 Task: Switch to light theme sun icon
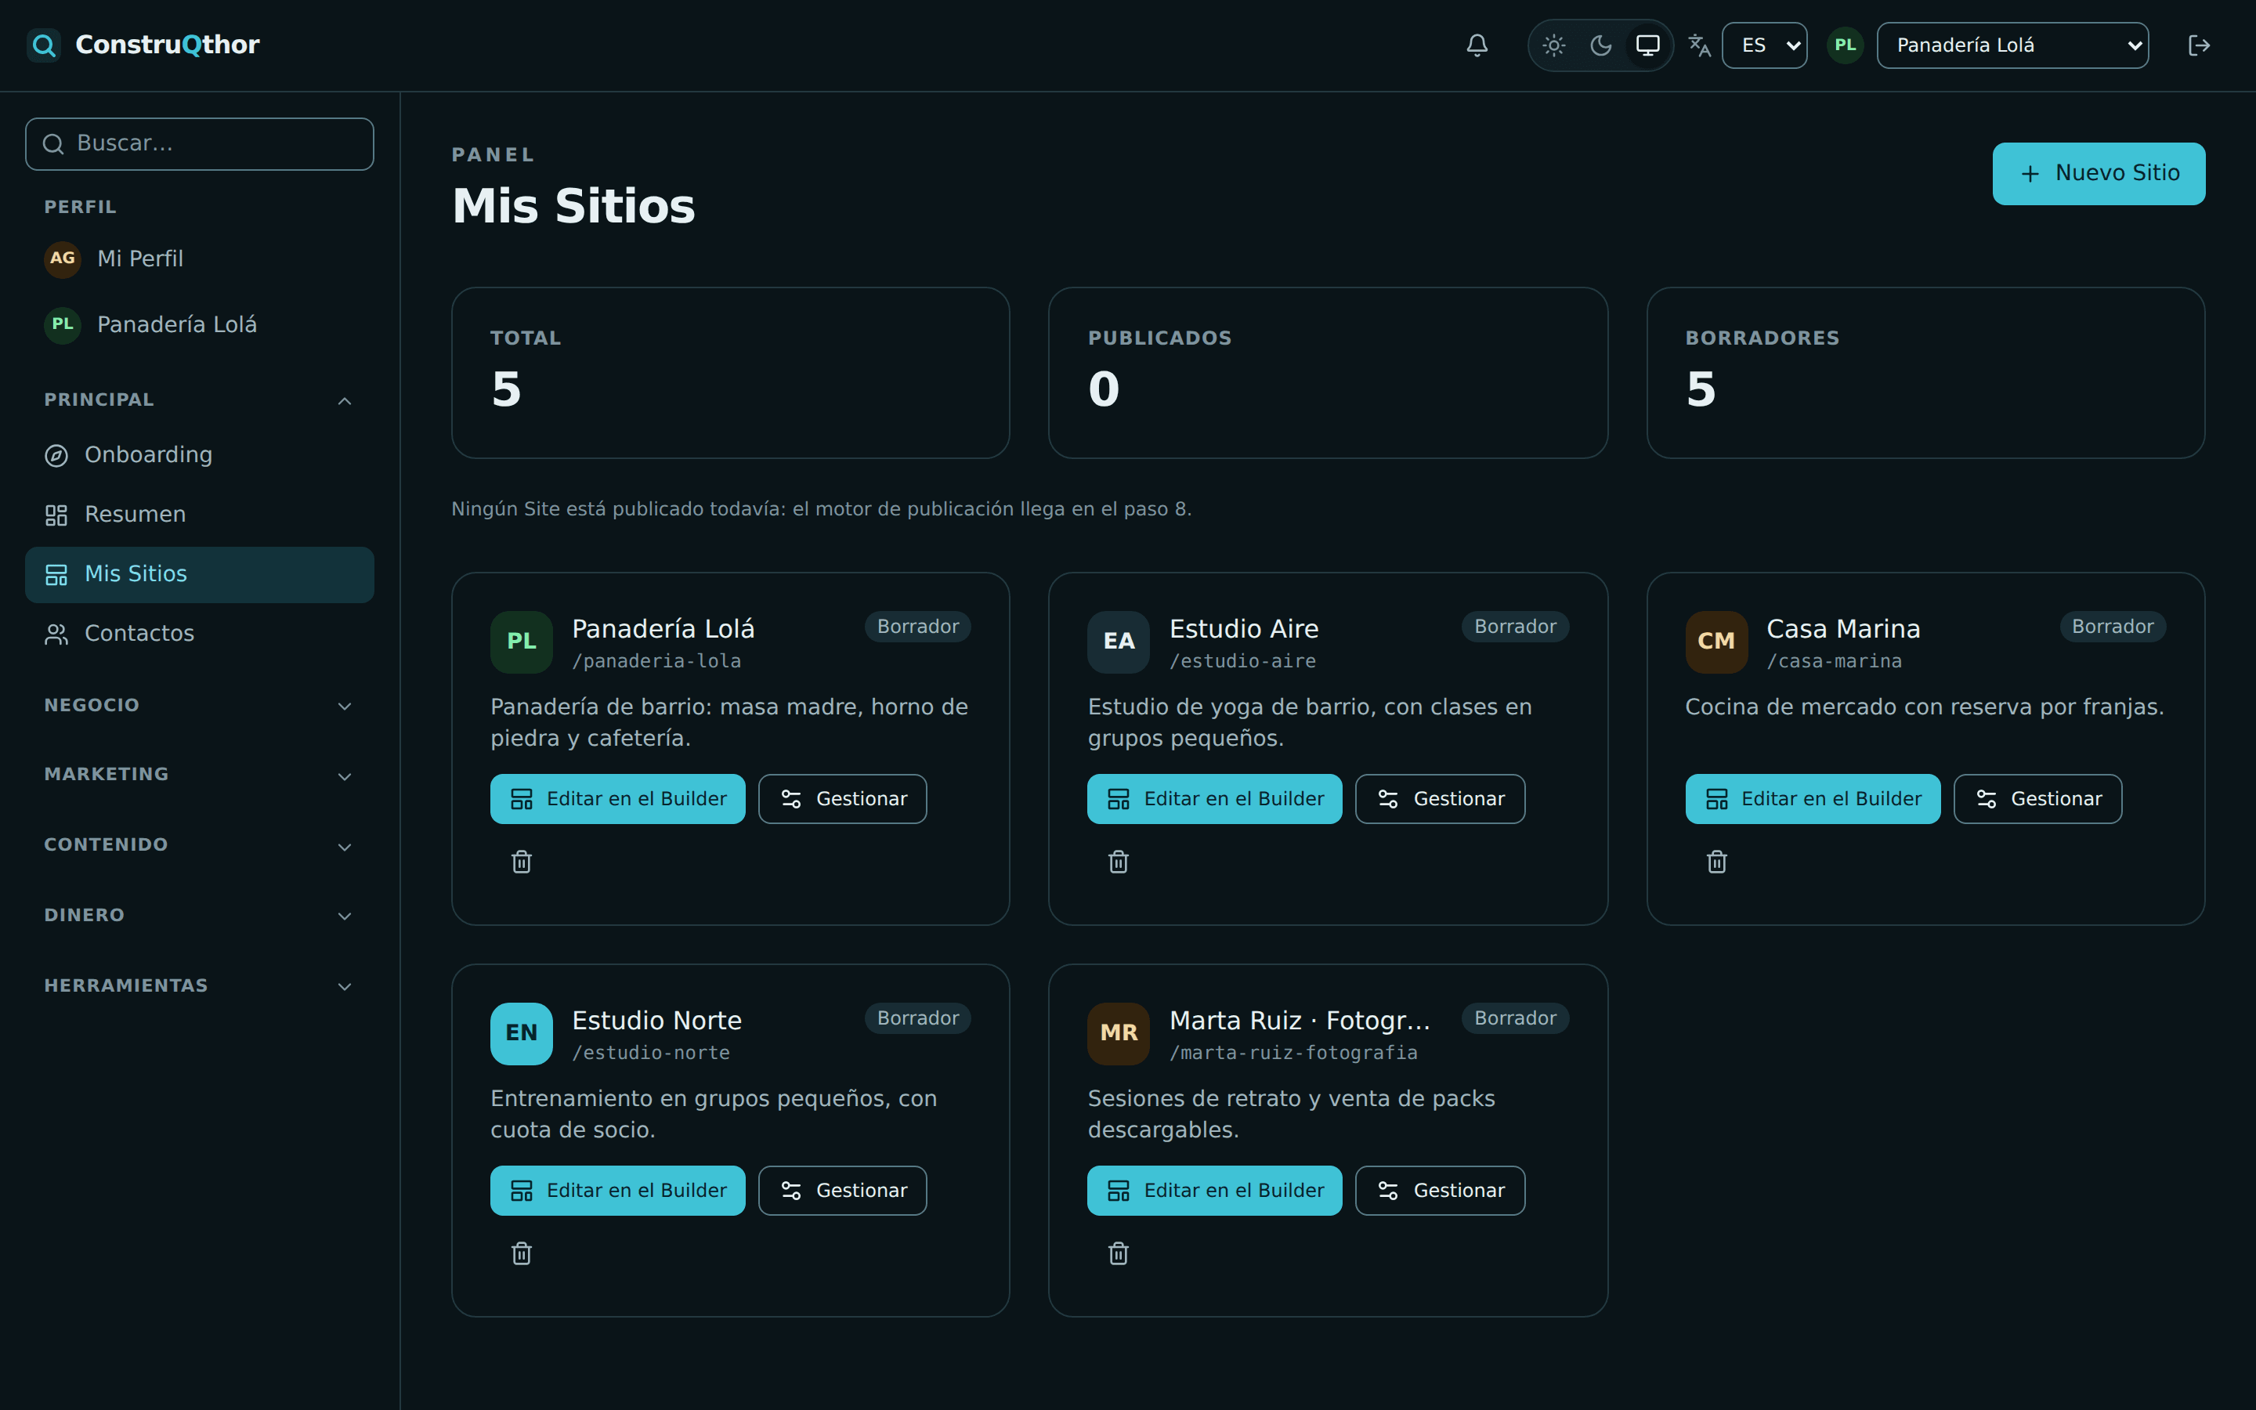point(1553,45)
